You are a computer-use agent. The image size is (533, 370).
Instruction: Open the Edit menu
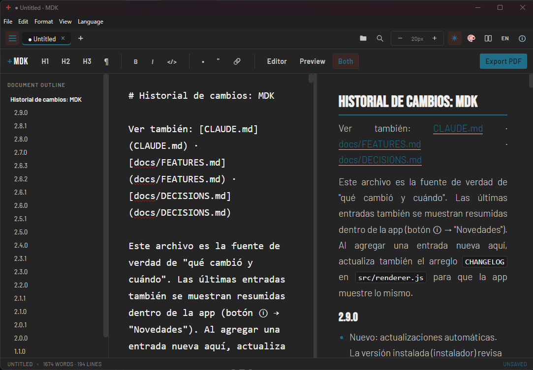coord(23,22)
